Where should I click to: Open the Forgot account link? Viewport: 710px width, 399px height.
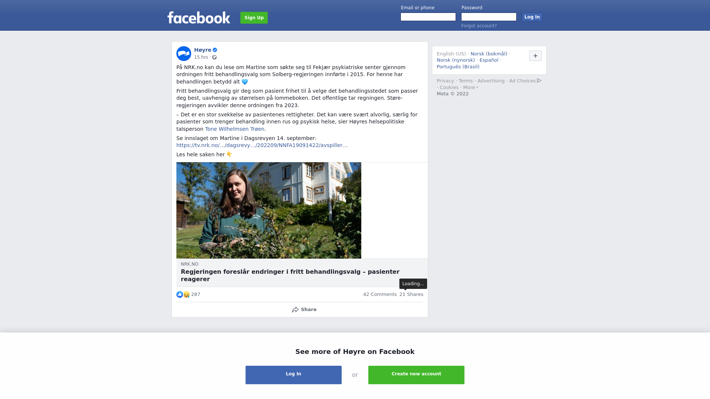(x=479, y=26)
